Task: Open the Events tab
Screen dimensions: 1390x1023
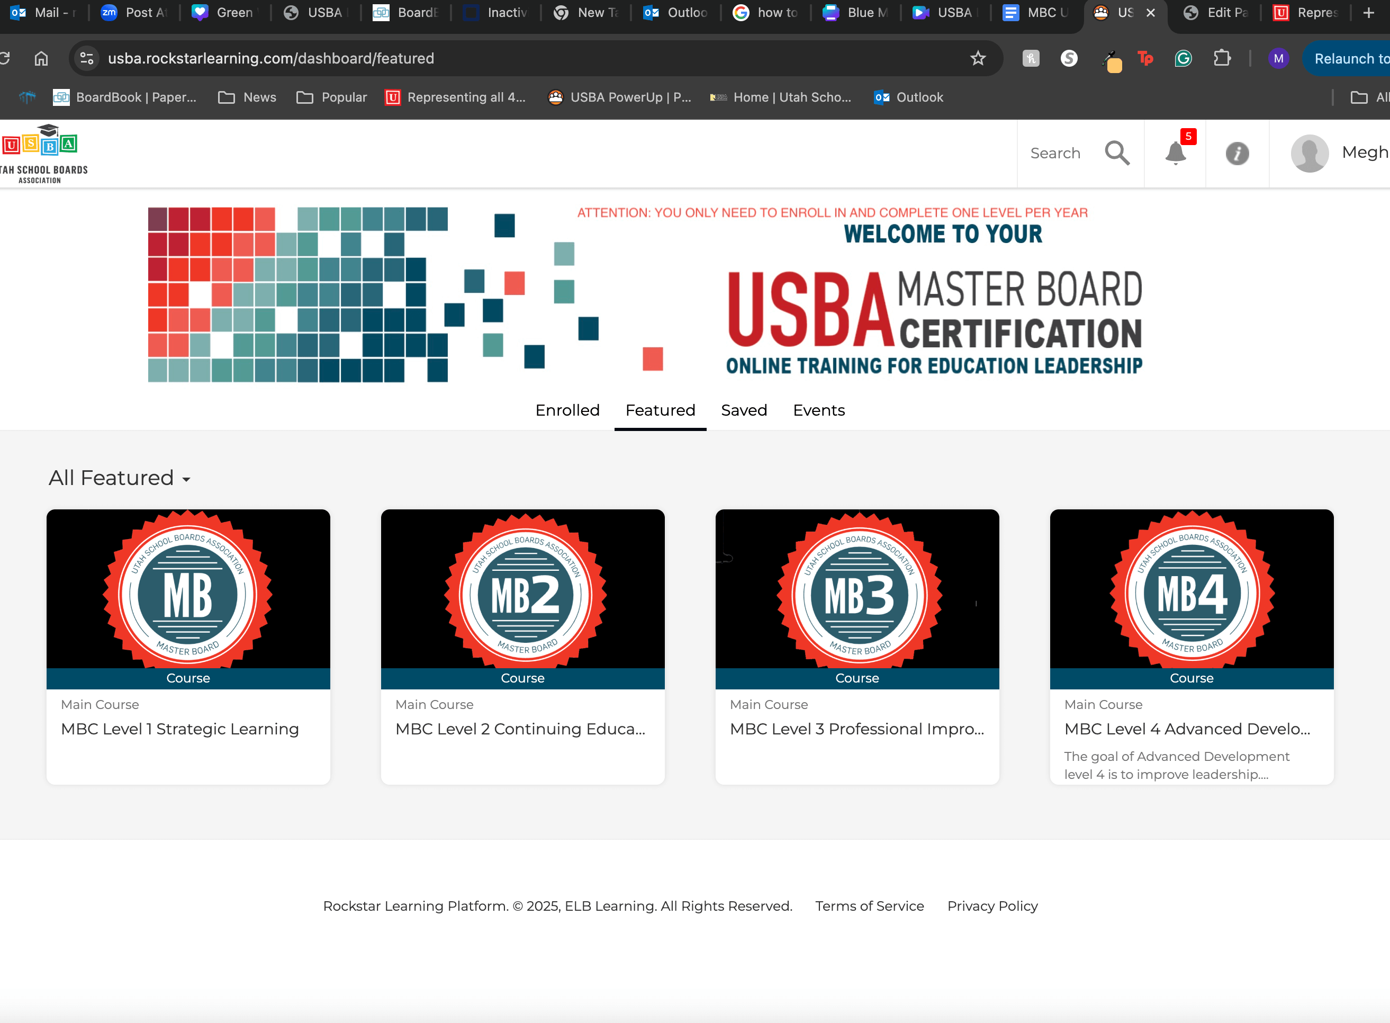Action: [819, 410]
